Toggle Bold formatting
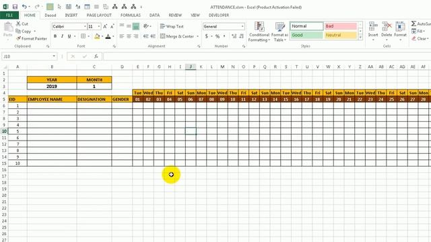431x242 pixels. pos(55,36)
